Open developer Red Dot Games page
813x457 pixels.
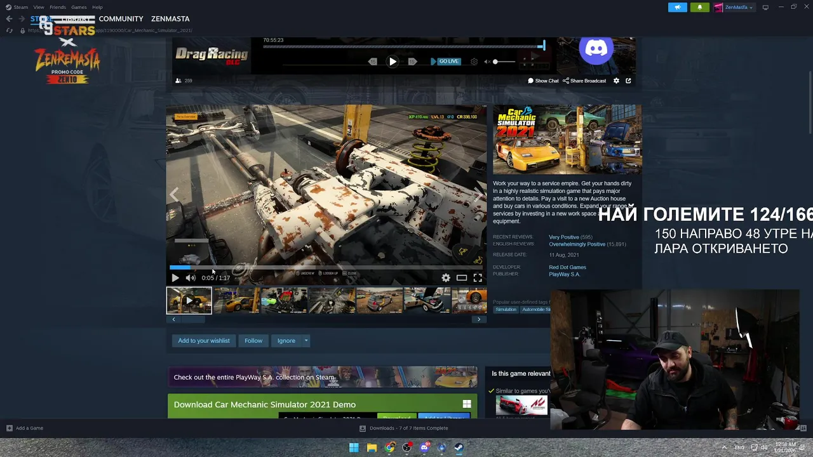[x=567, y=267]
